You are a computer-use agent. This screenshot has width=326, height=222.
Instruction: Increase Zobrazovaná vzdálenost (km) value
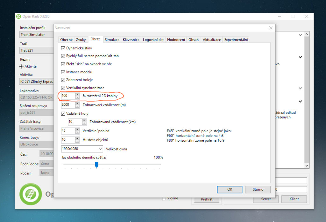point(84,120)
